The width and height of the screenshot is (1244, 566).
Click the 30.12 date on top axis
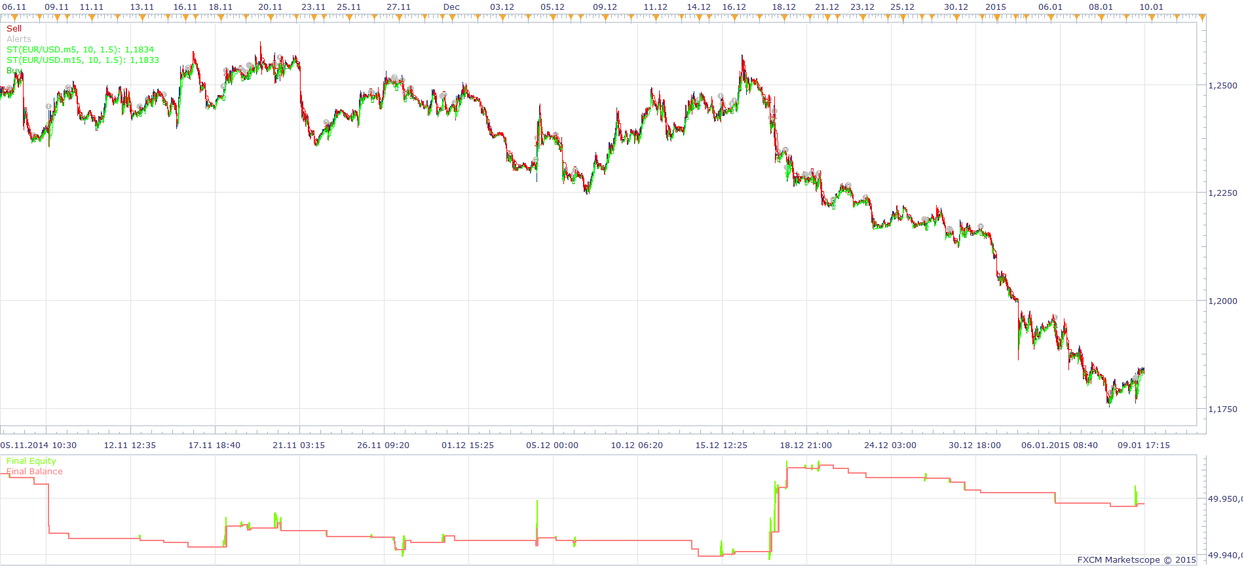tap(956, 7)
